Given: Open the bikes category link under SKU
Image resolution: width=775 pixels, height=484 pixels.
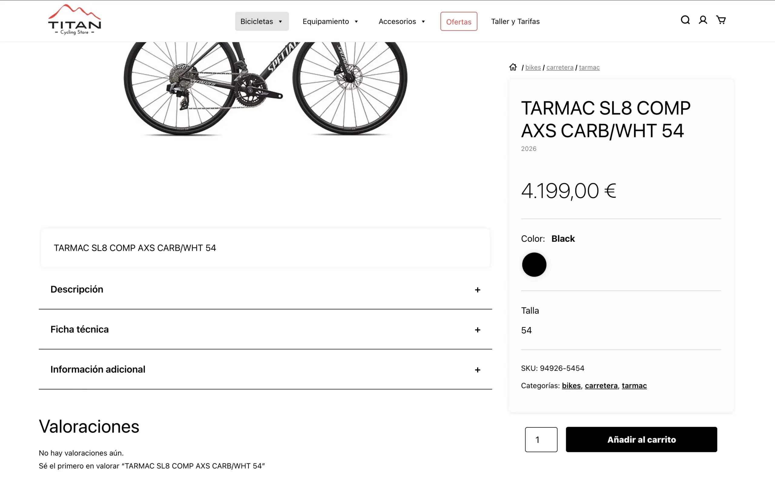Looking at the screenshot, I should click(571, 386).
